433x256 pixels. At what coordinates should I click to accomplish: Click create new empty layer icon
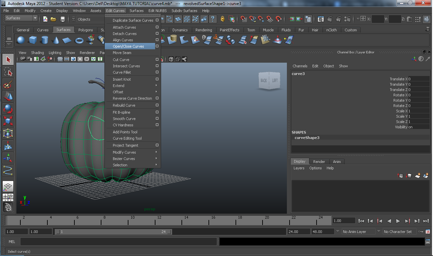coord(418,175)
